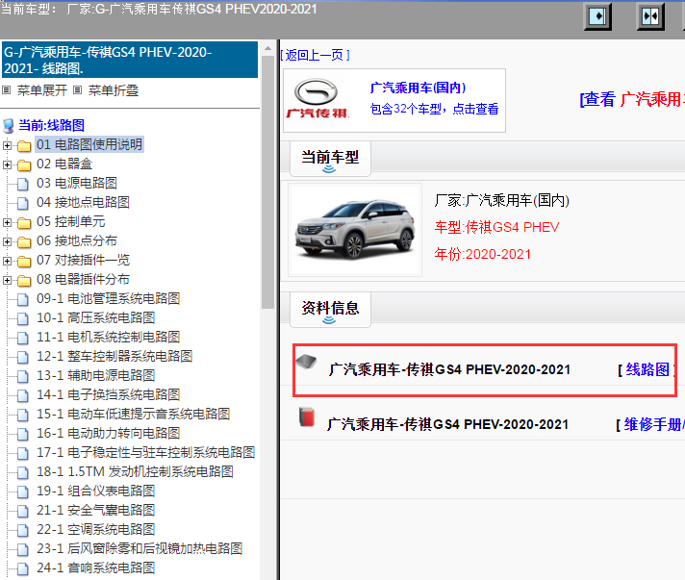Click the folder icon for 08 电器插件分布
Screen dimensions: 685x580
[24, 280]
